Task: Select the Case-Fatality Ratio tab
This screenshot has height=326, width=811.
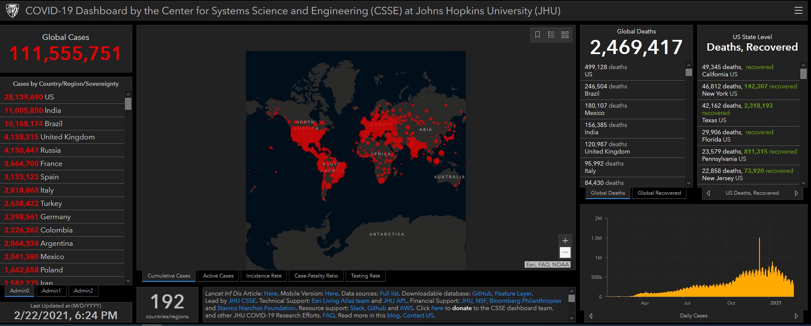Action: [x=316, y=276]
